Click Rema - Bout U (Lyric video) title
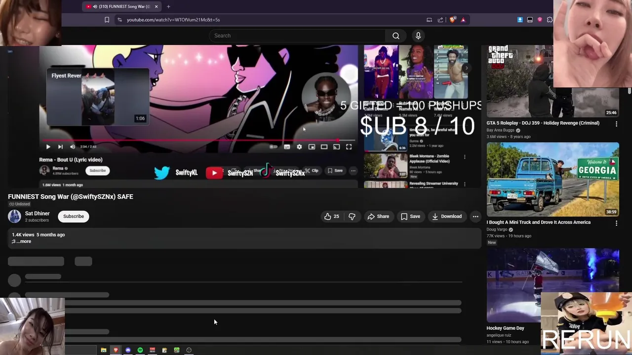This screenshot has height=355, width=632. click(71, 160)
